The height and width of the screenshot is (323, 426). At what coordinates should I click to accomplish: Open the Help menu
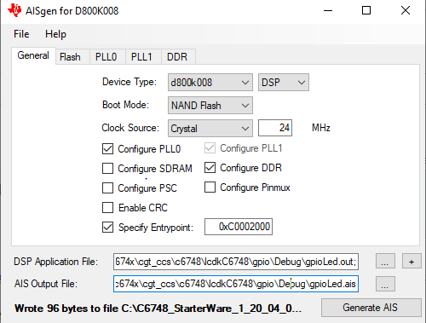(55, 34)
